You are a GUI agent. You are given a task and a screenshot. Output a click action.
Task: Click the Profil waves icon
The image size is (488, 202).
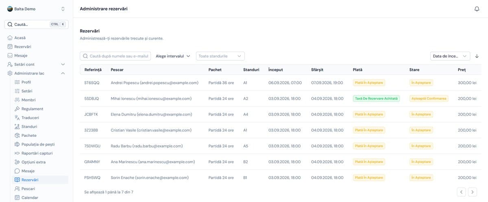pos(17,82)
